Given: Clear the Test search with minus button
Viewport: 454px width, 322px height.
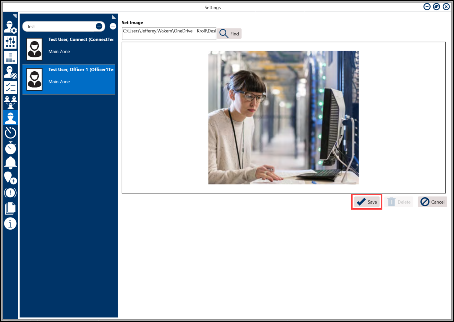Looking at the screenshot, I should pyautogui.click(x=99, y=26).
